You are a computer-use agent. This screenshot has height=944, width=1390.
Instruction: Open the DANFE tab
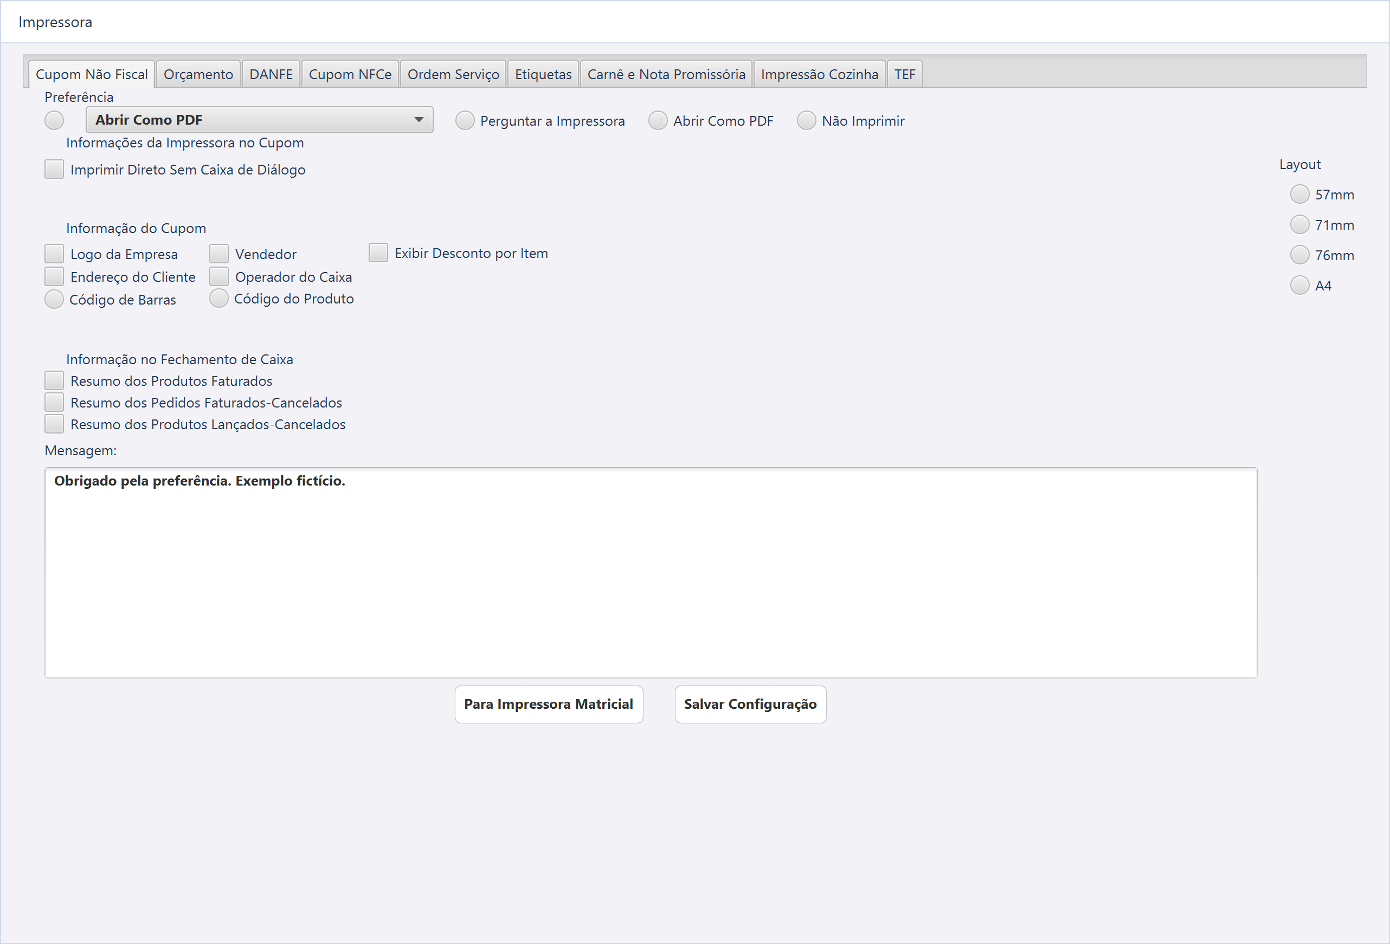(271, 74)
